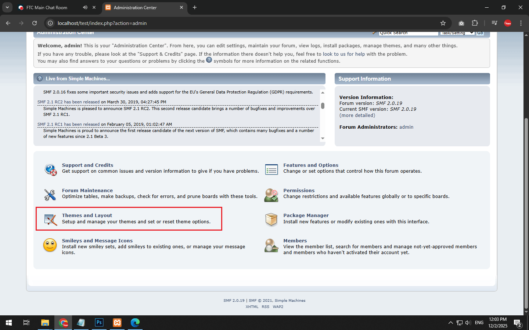The width and height of the screenshot is (529, 330).
Task: Click the Members icon
Action: (x=271, y=245)
